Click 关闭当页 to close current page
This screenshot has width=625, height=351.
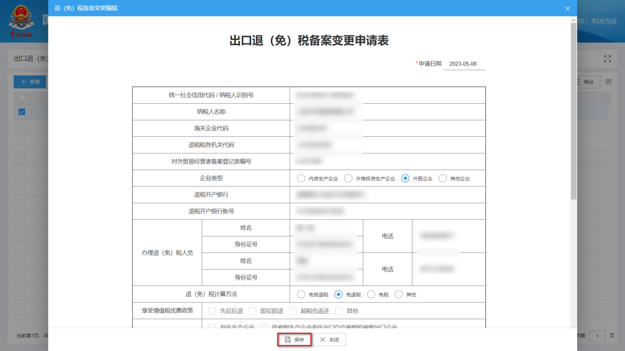tap(603, 21)
